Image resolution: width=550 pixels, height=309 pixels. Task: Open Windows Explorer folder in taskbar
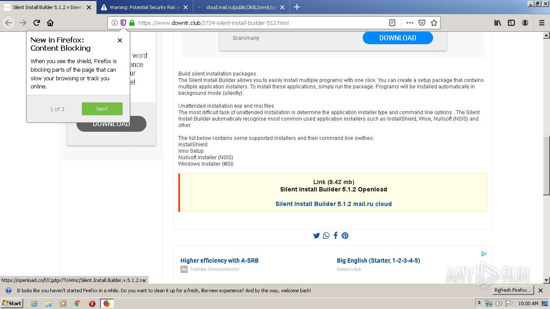(x=49, y=303)
